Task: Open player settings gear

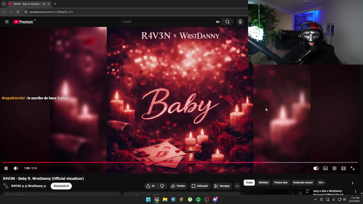Action: [x=334, y=168]
